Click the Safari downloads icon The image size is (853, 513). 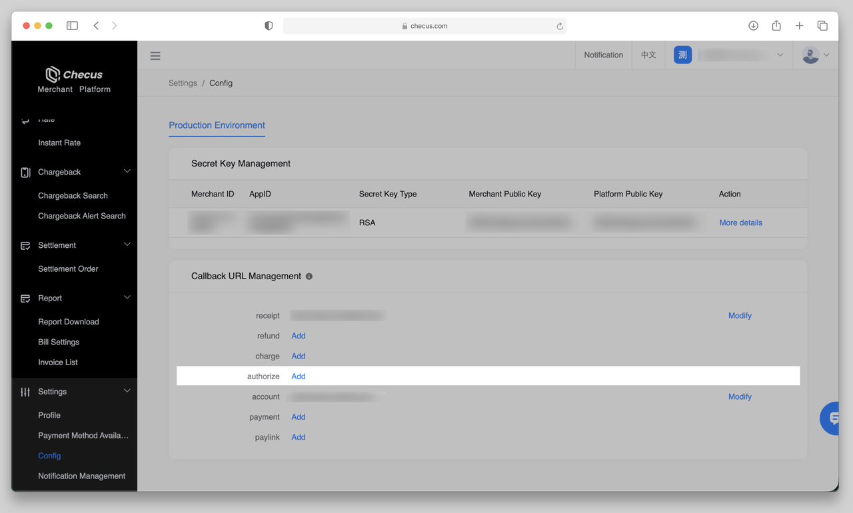tap(753, 26)
